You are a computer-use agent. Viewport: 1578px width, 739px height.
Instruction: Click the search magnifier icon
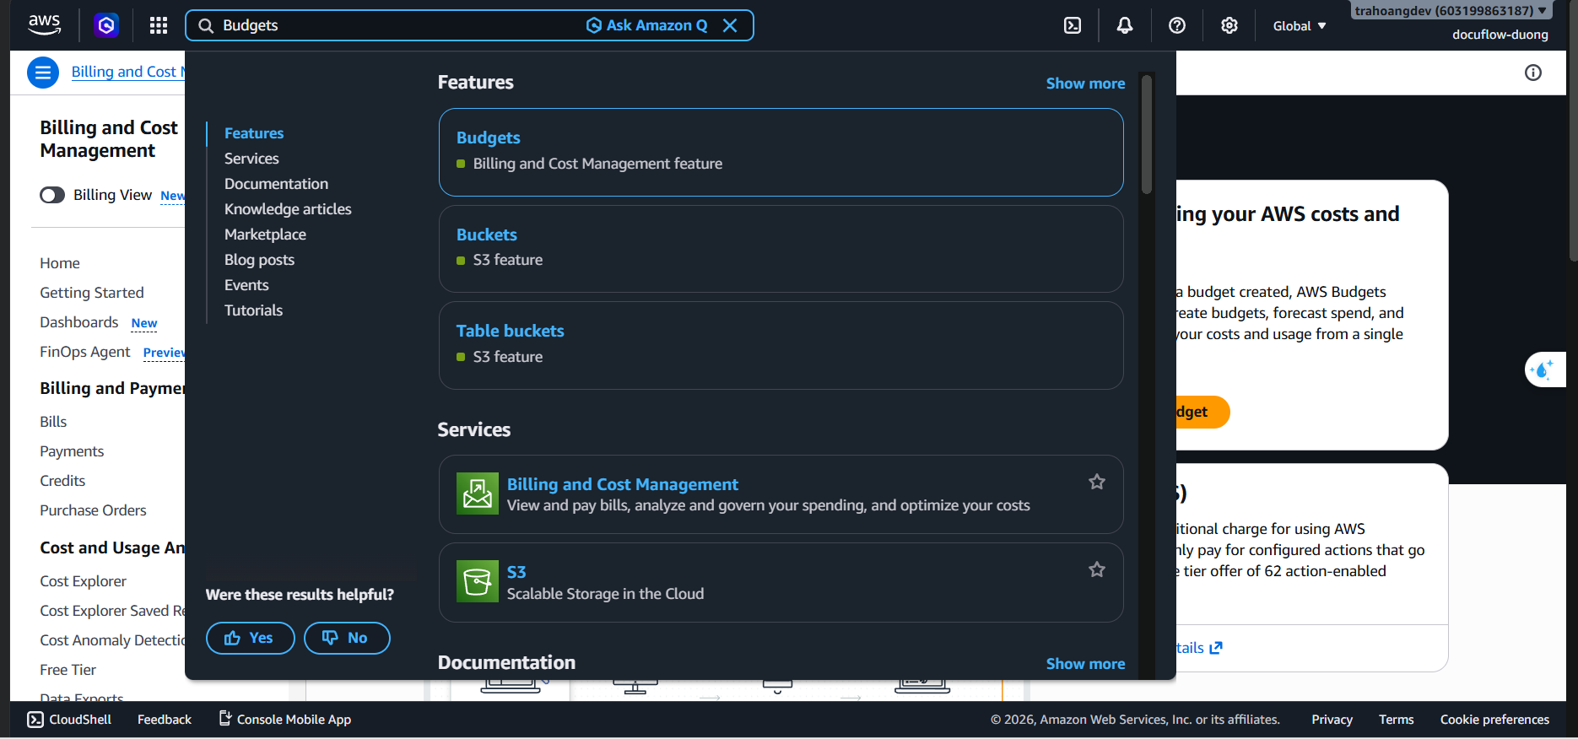(x=206, y=25)
